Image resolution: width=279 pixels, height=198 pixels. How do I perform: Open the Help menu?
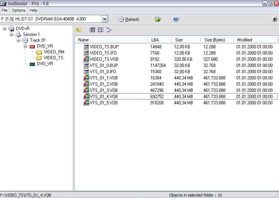pyautogui.click(x=33, y=10)
